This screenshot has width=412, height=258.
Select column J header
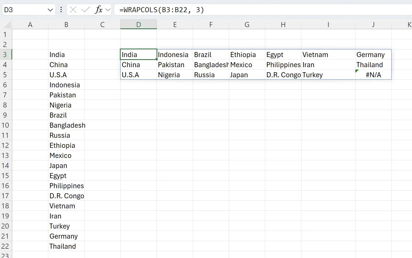373,25
